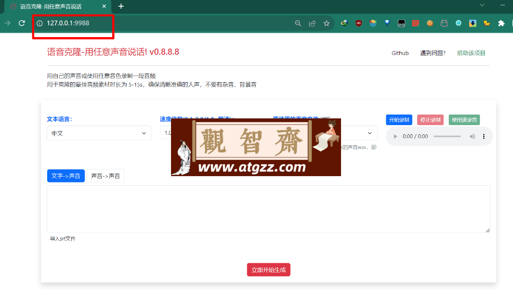Click the 停止录制 button
513x295 pixels.
click(x=430, y=120)
